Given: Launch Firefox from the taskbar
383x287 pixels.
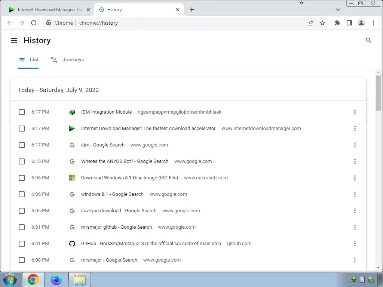Looking at the screenshot, I should click(56, 280).
